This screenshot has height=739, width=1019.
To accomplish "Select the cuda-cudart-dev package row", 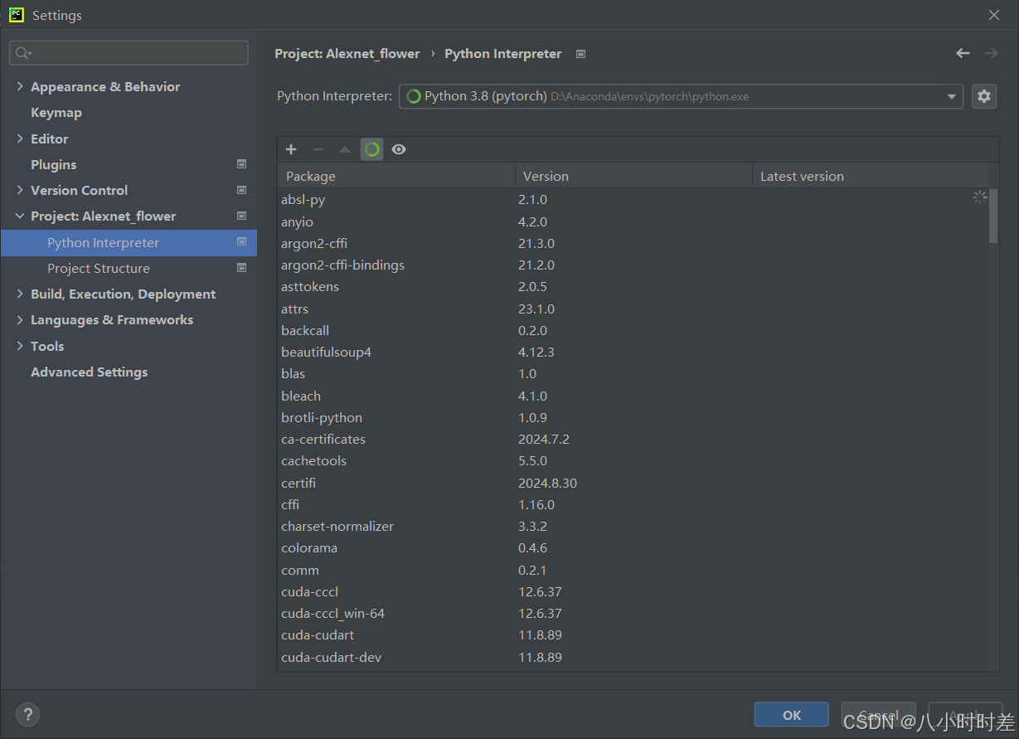I will pyautogui.click(x=633, y=657).
